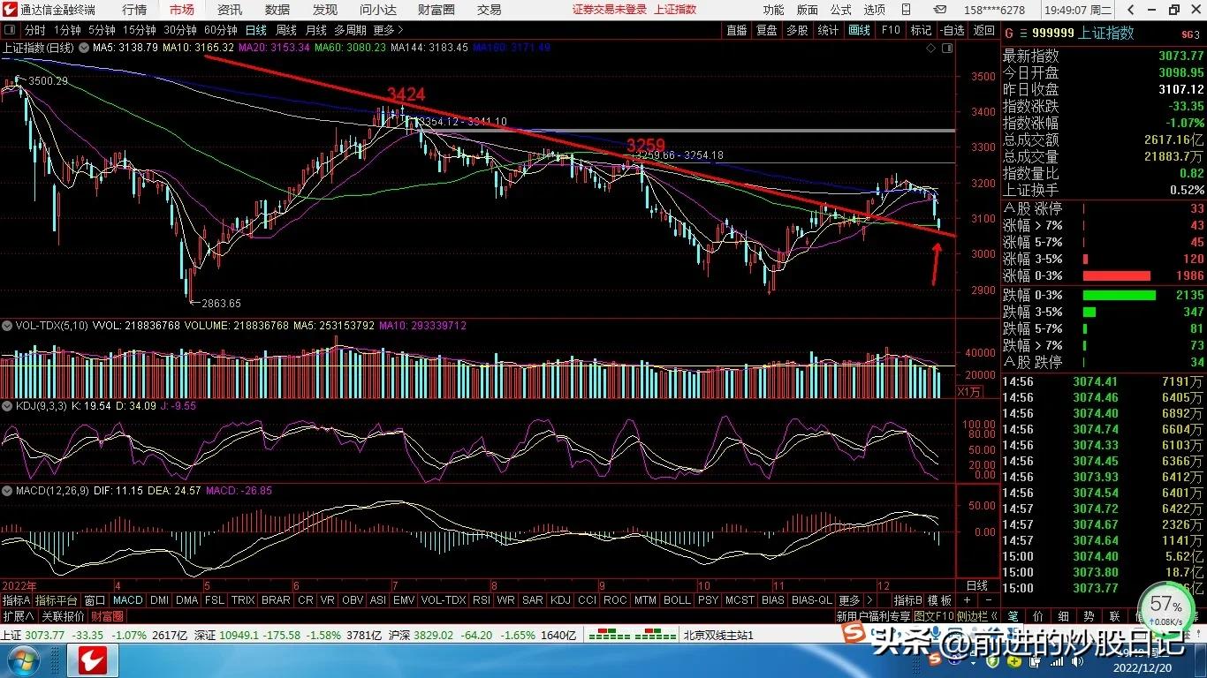
Task: Select the 60分钟 period
Action: (x=221, y=30)
